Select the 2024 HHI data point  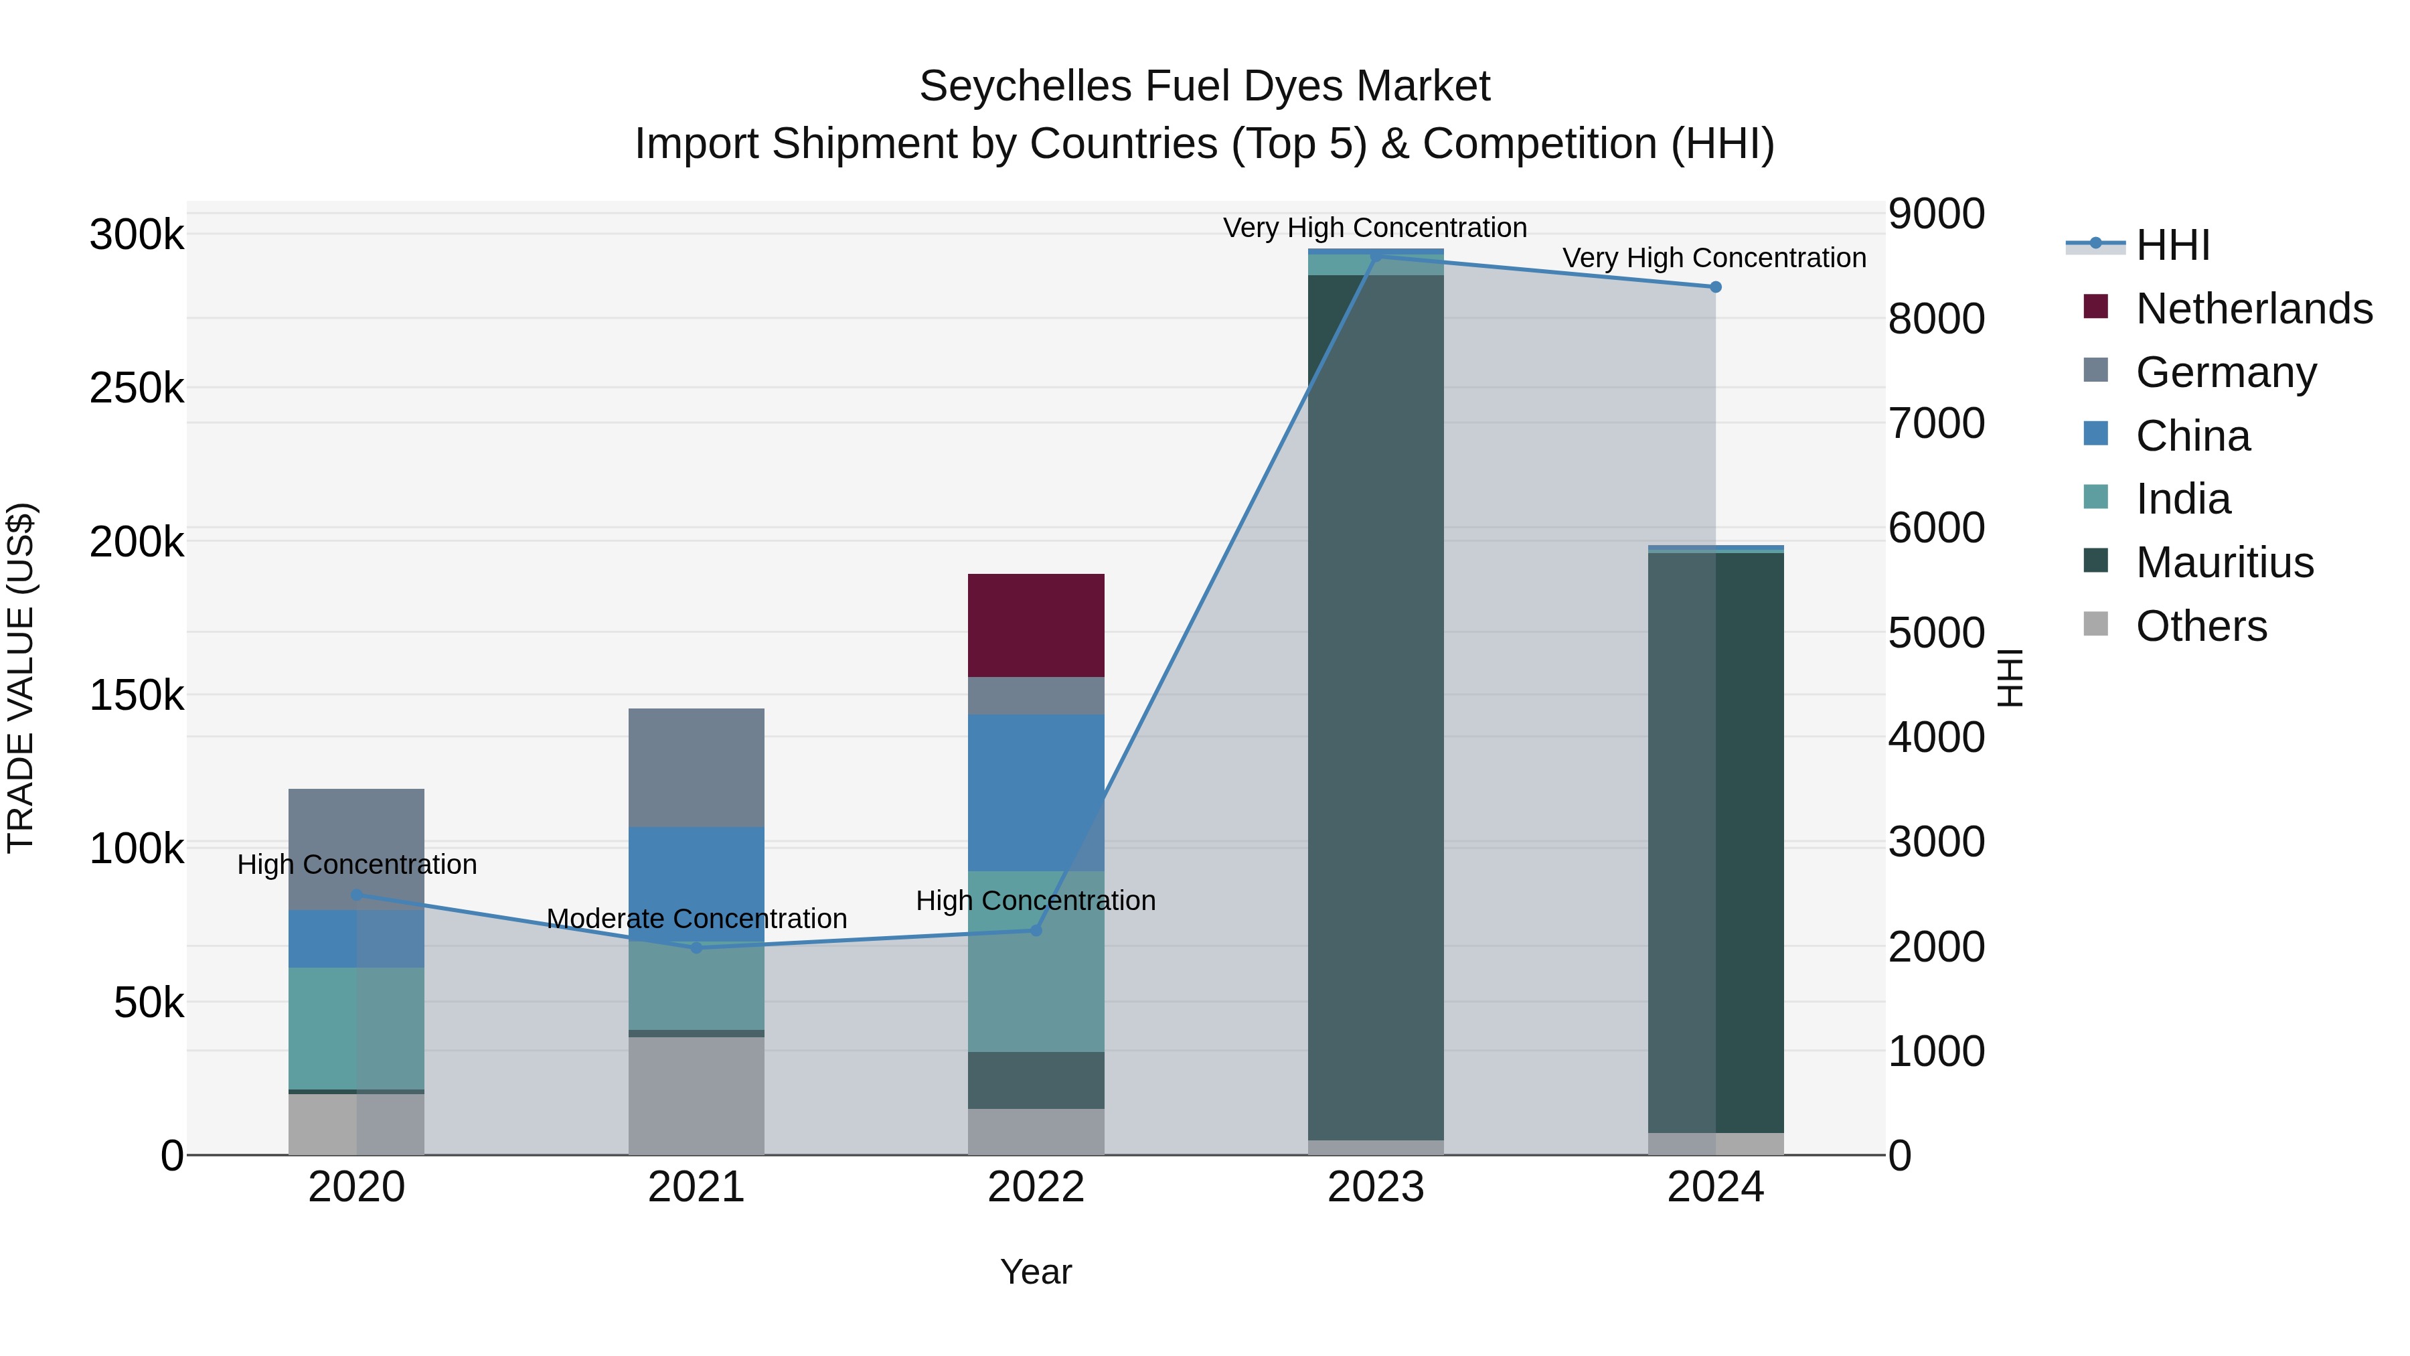1716,287
